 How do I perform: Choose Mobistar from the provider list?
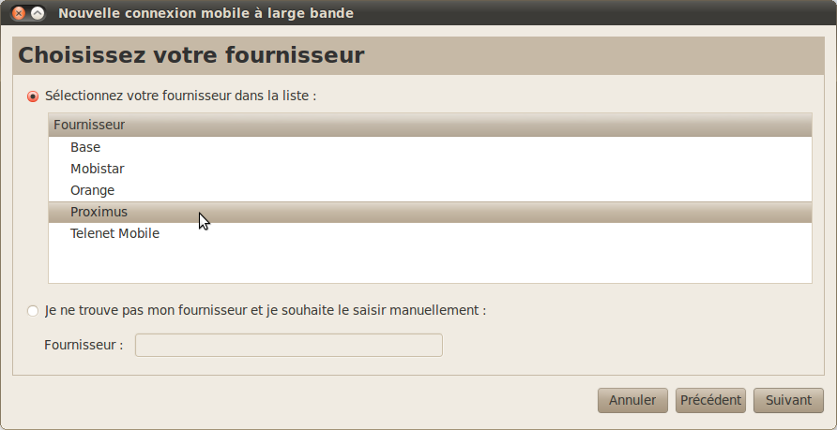point(431,169)
